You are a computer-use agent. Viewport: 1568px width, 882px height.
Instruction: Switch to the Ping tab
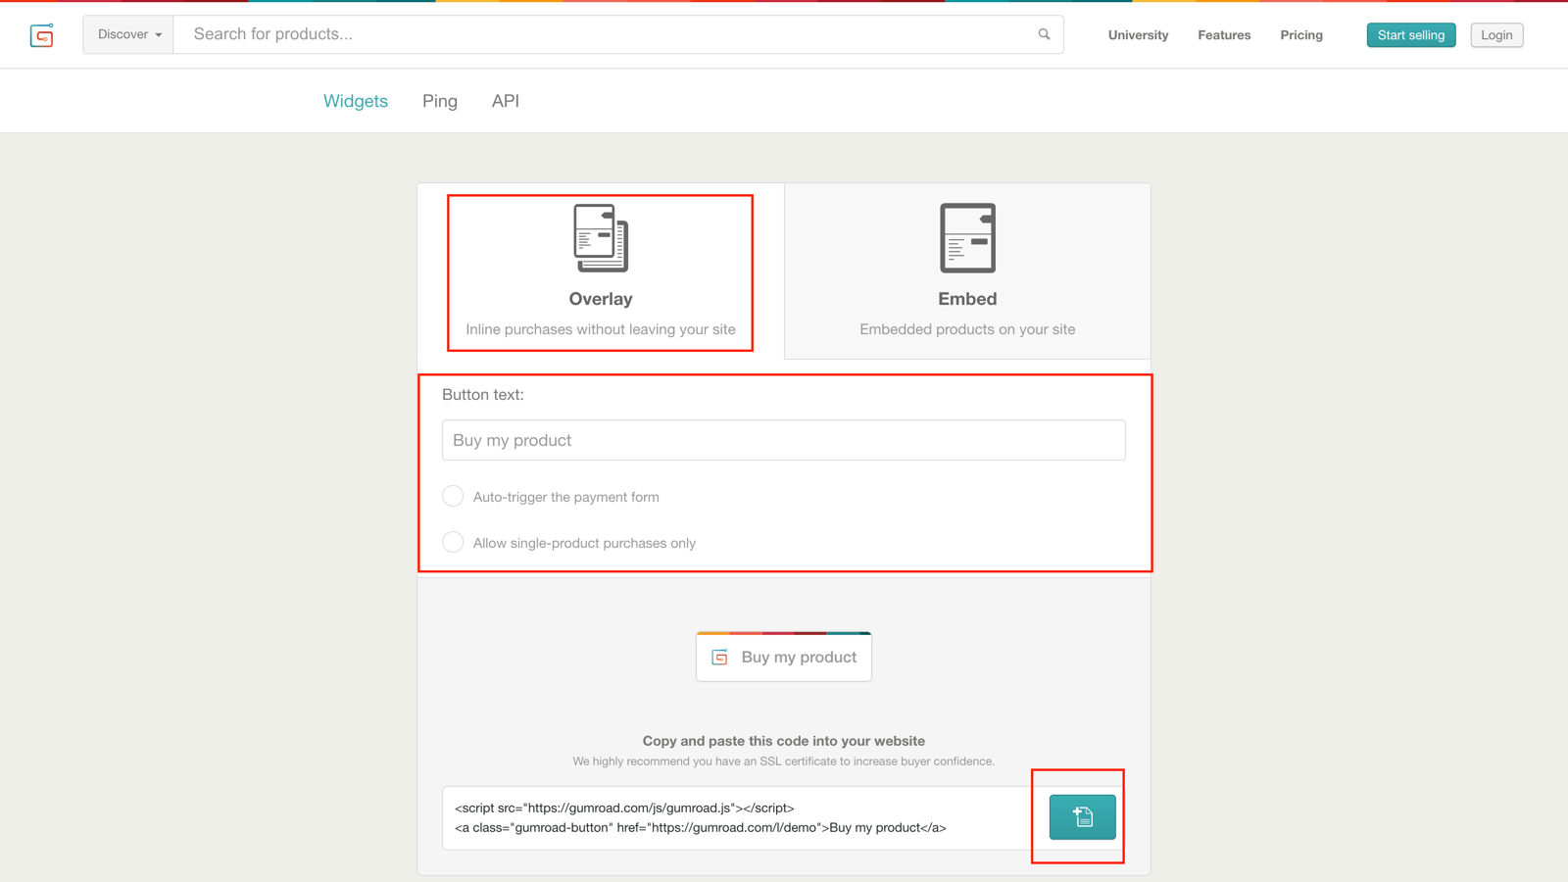[439, 100]
